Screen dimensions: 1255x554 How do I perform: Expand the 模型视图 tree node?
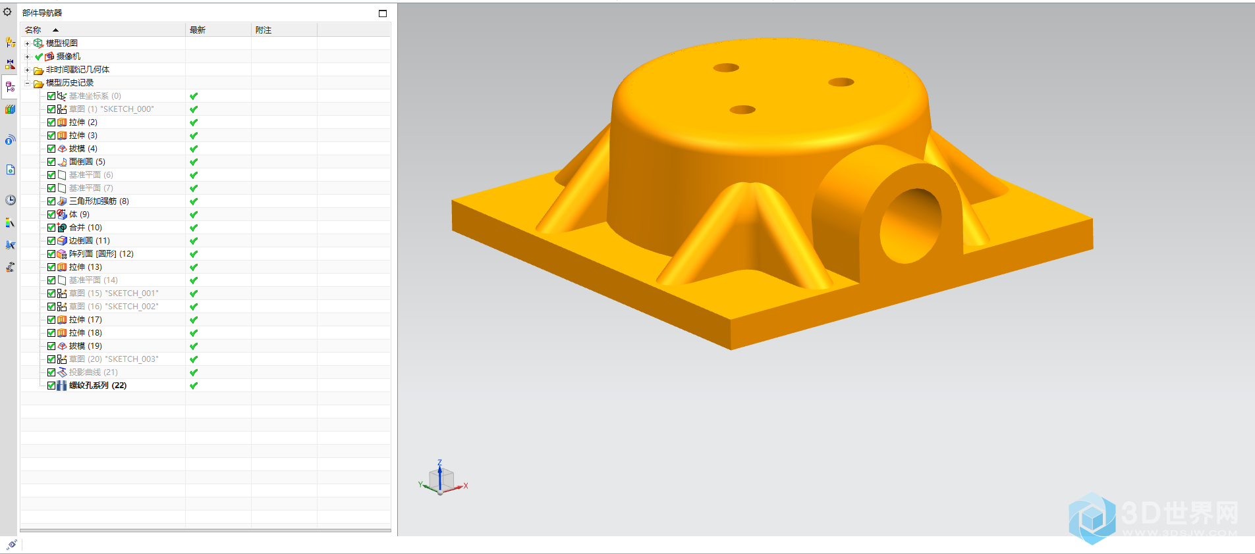tap(27, 43)
